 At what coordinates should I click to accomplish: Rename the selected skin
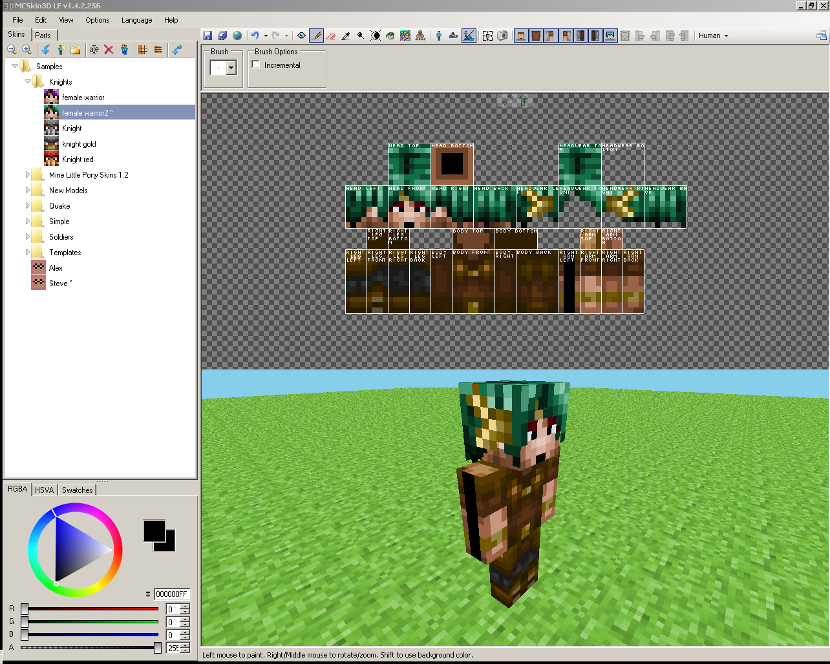tap(94, 50)
